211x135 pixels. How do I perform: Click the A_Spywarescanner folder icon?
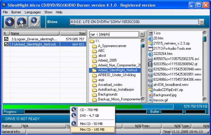pyautogui.click(x=95, y=46)
